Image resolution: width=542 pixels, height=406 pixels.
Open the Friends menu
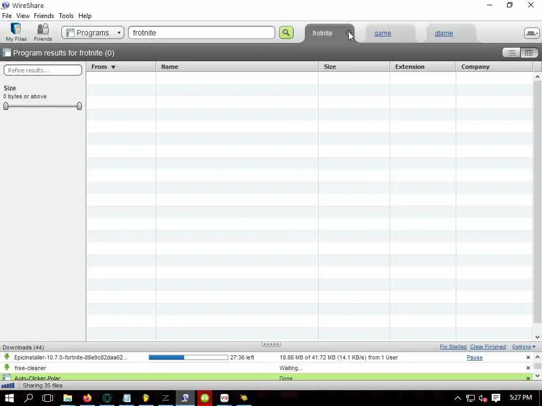[x=44, y=16]
